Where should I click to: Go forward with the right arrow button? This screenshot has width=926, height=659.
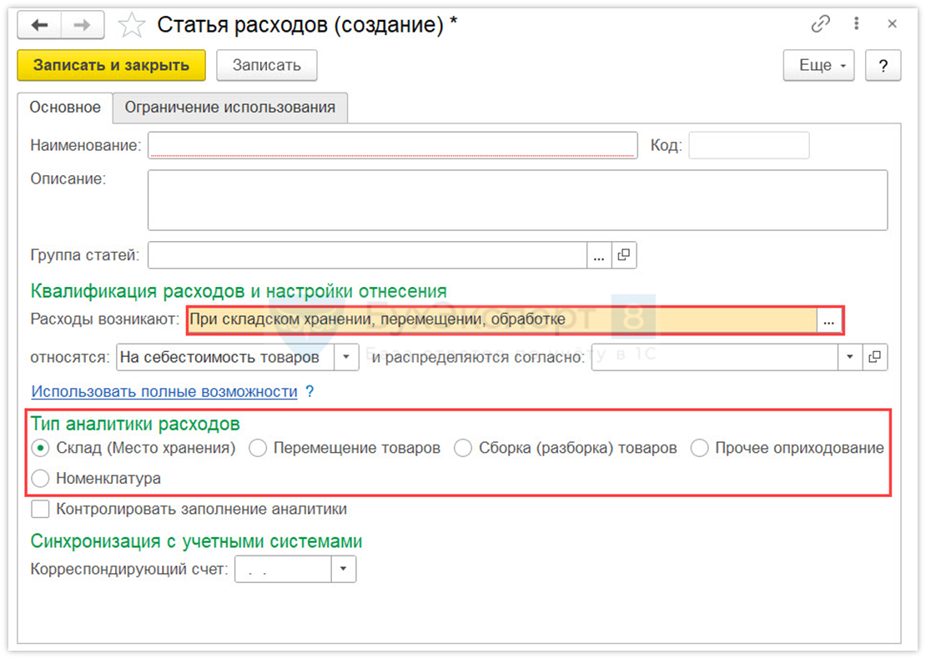click(82, 25)
